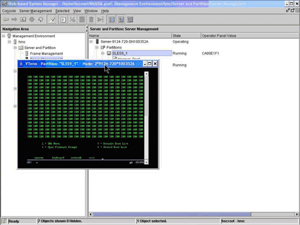Collapse the SLES9_1 partition node
Image resolution: width=300 pixels, height=225 pixels.
point(103,53)
